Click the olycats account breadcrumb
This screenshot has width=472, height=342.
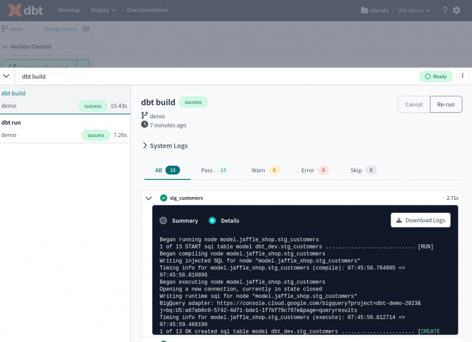pyautogui.click(x=379, y=10)
